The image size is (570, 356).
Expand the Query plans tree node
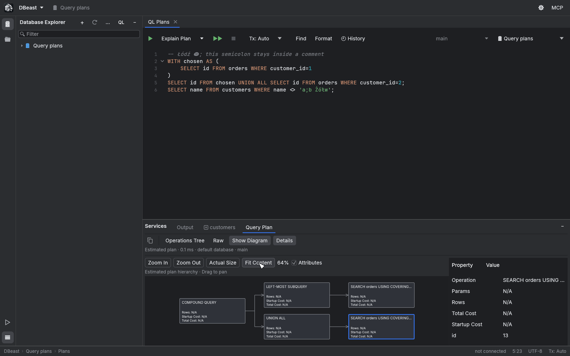pos(22,46)
